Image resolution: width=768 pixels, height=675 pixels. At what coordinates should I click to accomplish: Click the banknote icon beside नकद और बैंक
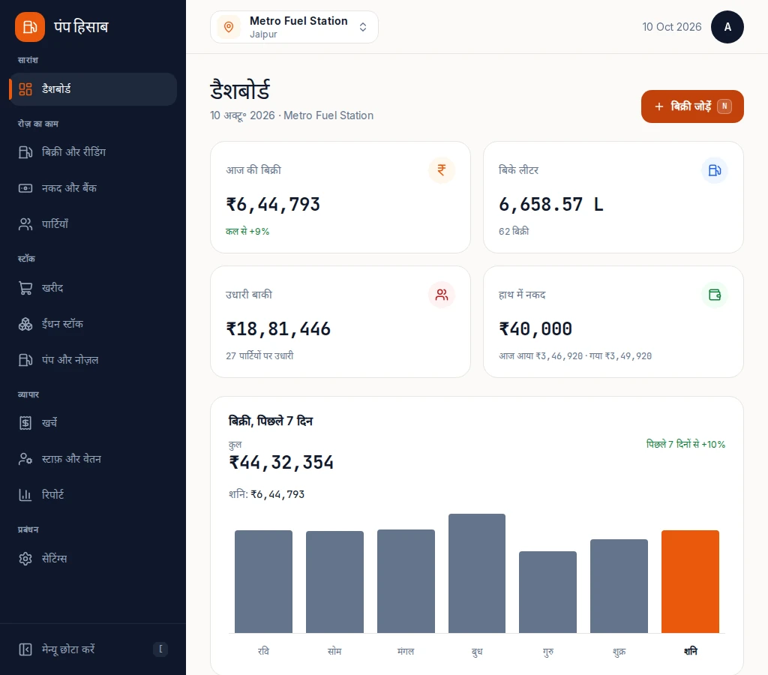pos(25,188)
